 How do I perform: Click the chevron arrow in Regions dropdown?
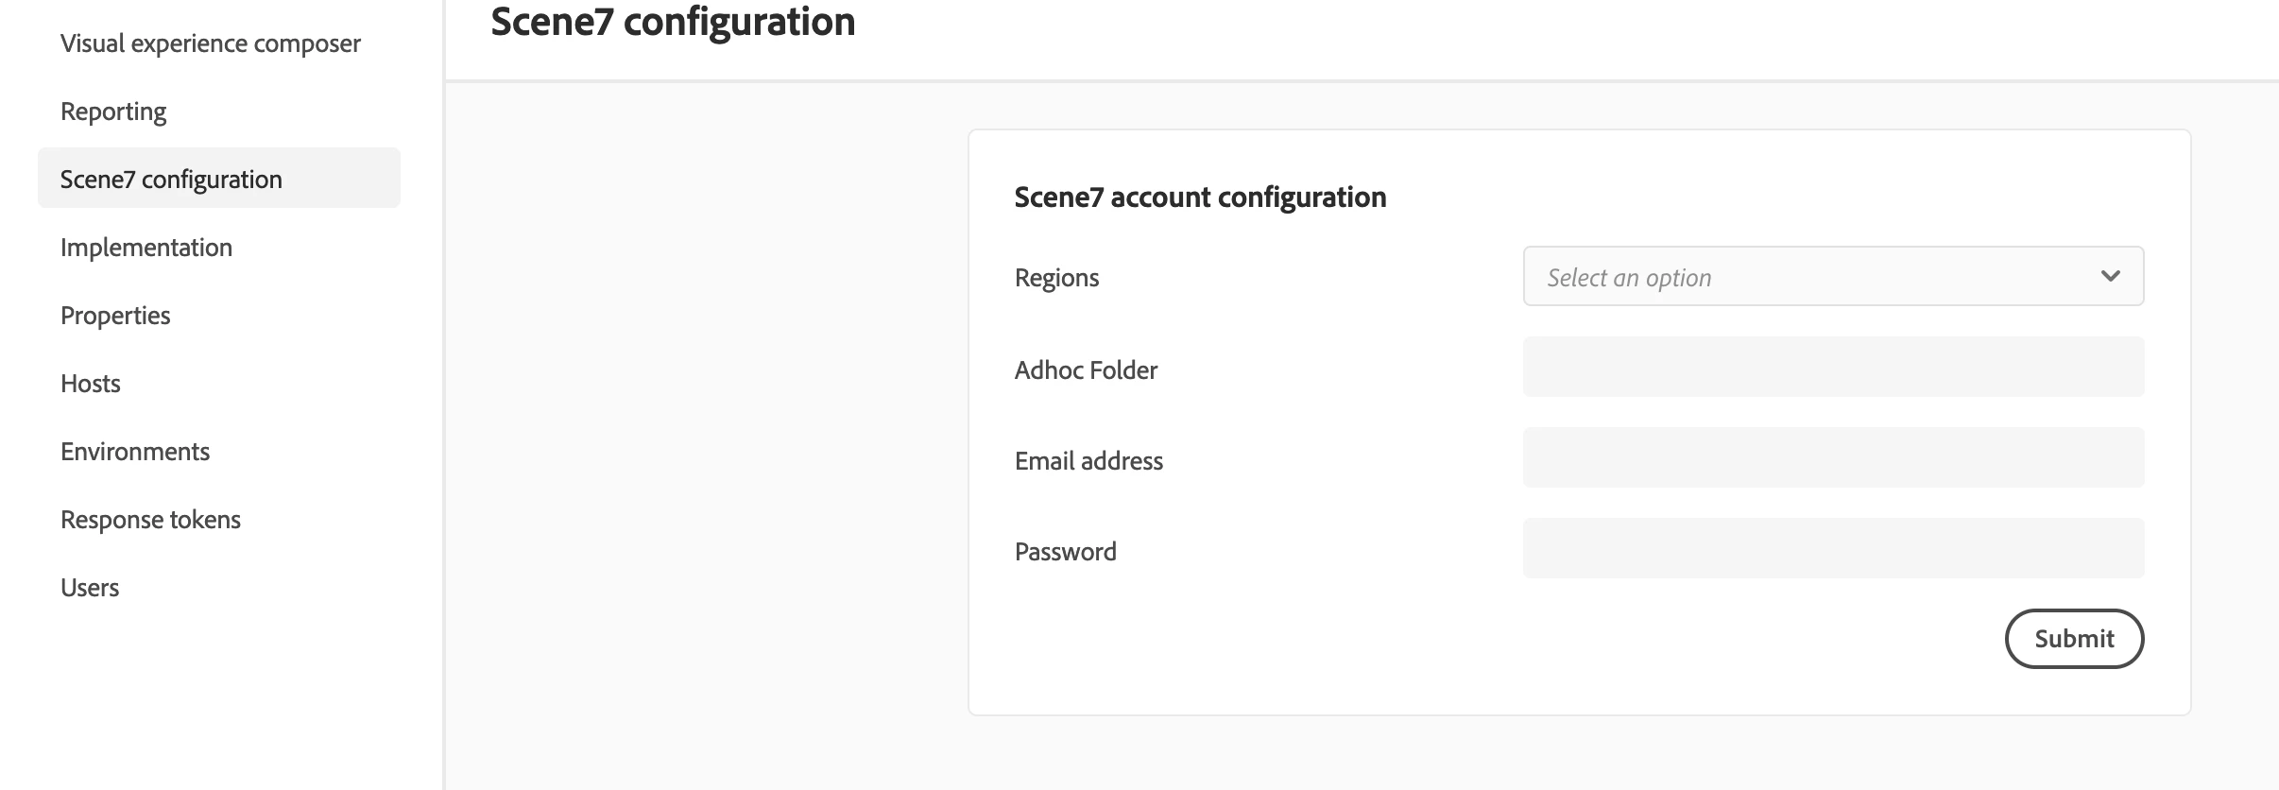pos(2110,276)
